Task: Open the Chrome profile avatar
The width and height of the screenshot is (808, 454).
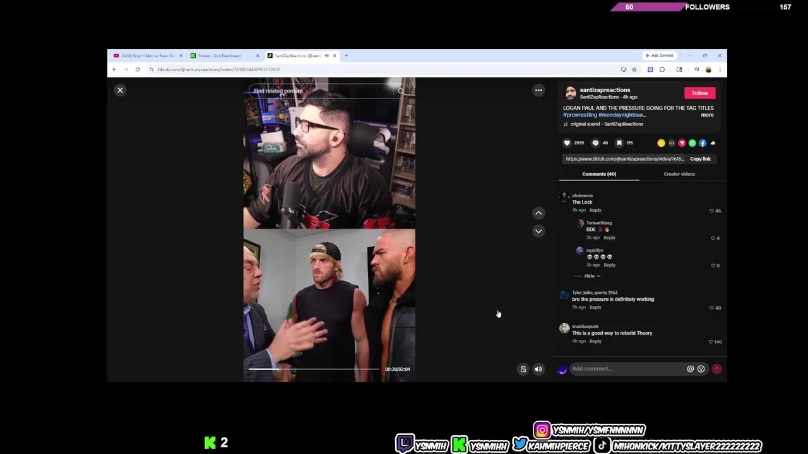Action: (x=708, y=69)
